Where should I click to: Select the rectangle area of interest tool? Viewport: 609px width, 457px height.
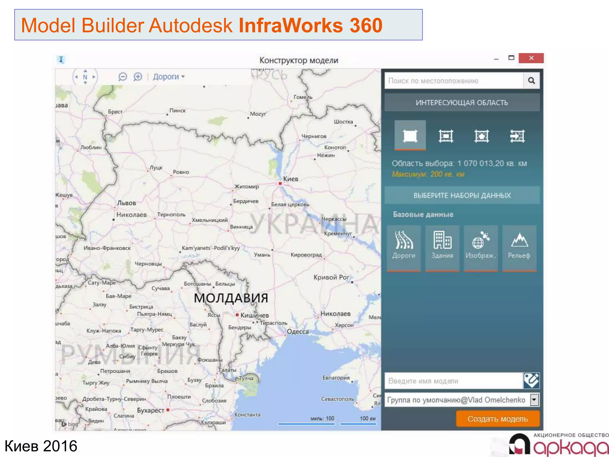(x=410, y=136)
